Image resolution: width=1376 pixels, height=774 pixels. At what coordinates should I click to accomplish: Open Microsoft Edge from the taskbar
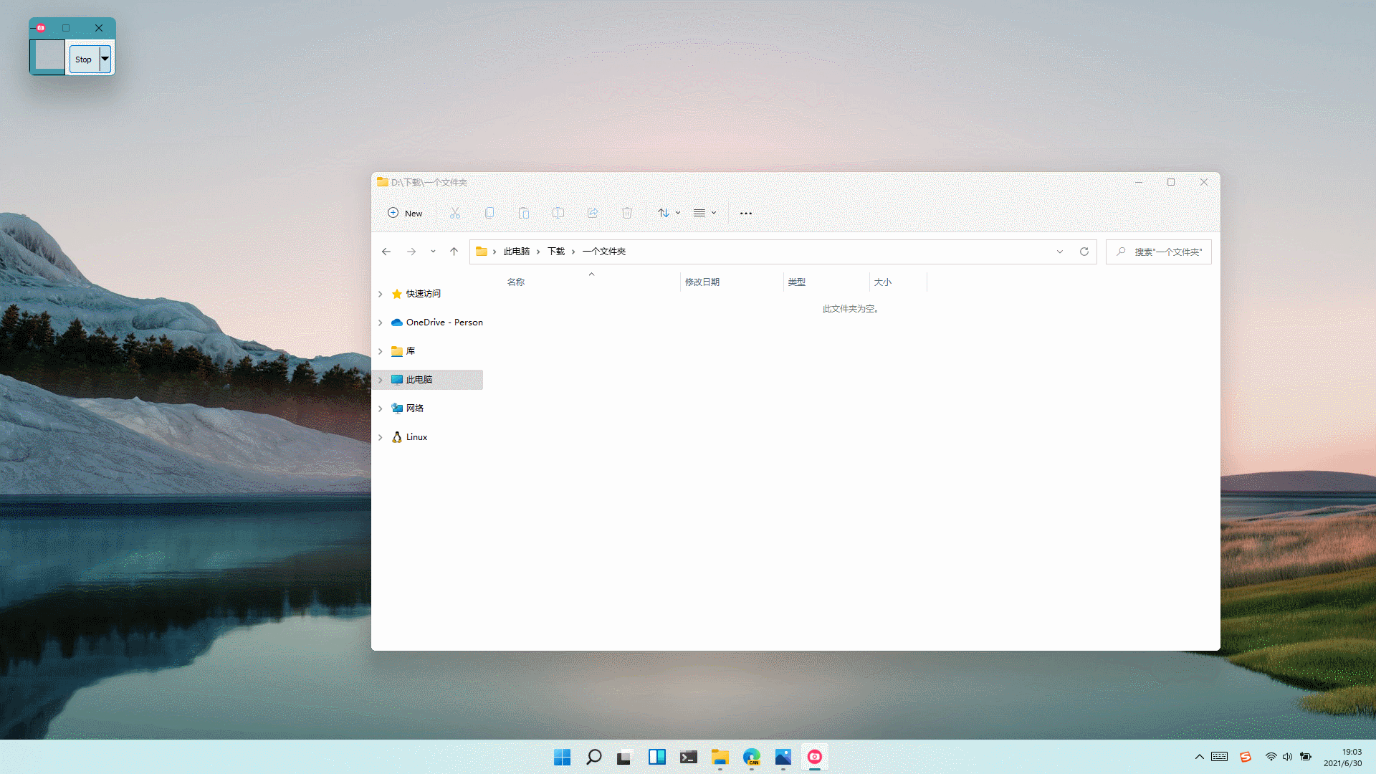tap(751, 757)
